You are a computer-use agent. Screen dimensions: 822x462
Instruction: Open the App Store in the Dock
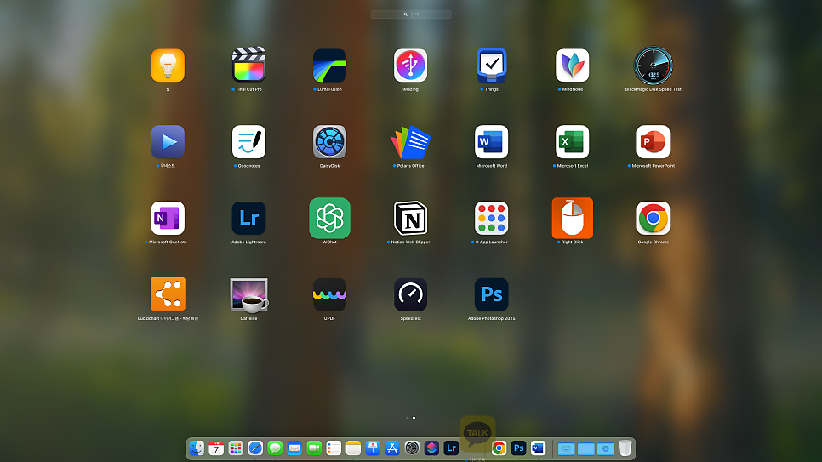(x=392, y=448)
